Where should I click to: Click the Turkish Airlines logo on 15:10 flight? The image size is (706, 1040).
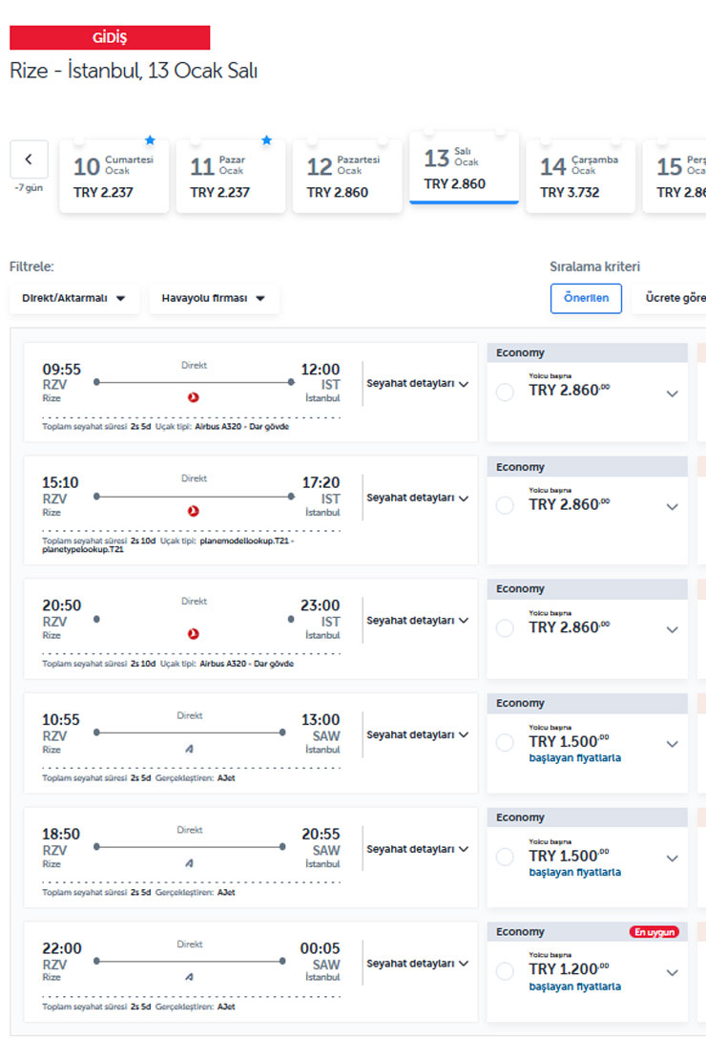tap(194, 512)
